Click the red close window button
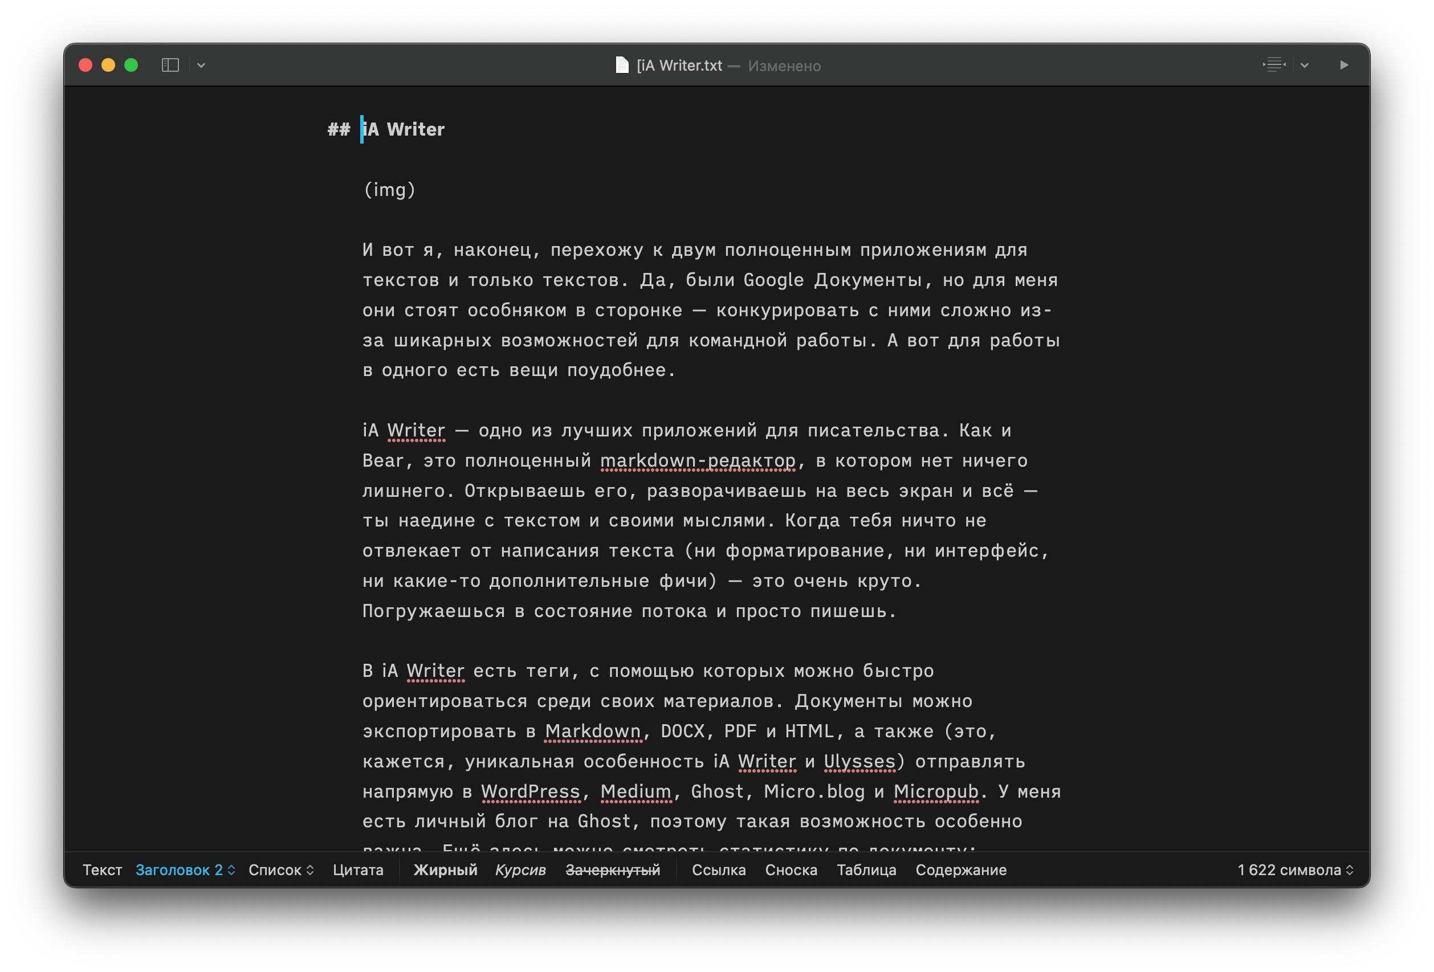Viewport: 1434px width, 972px height. [x=85, y=65]
